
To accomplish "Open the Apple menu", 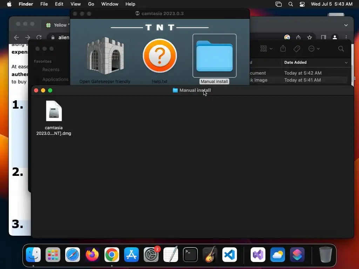I will point(9,4).
